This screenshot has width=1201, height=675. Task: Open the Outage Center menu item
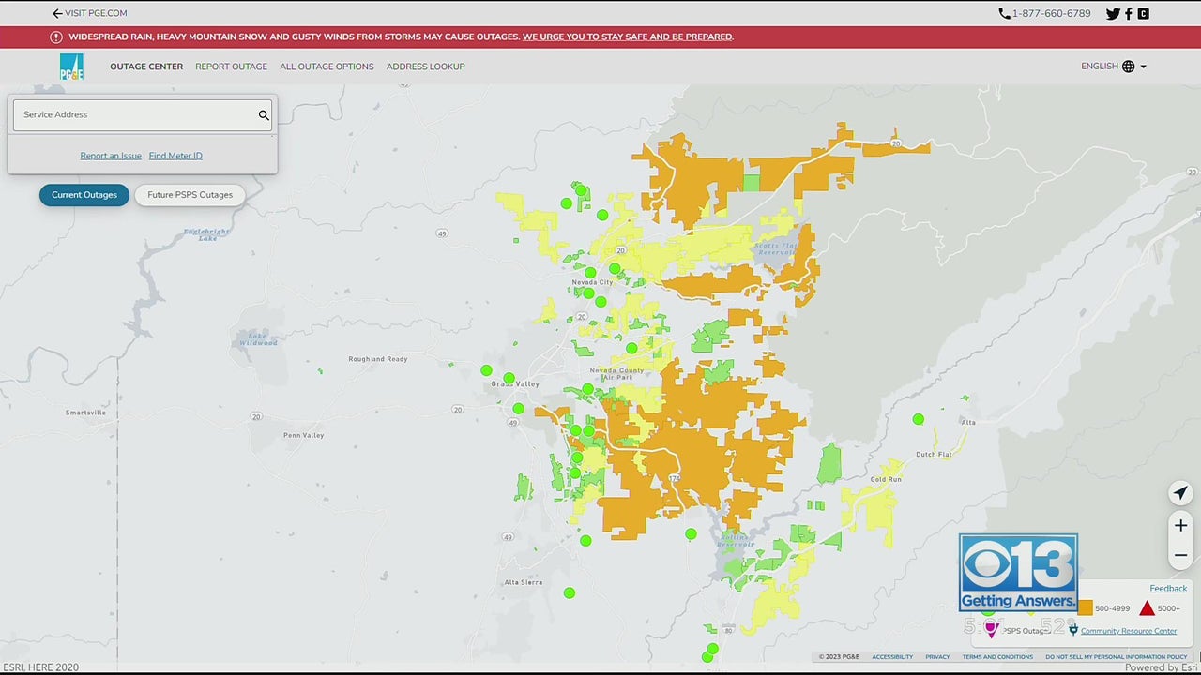click(x=146, y=67)
